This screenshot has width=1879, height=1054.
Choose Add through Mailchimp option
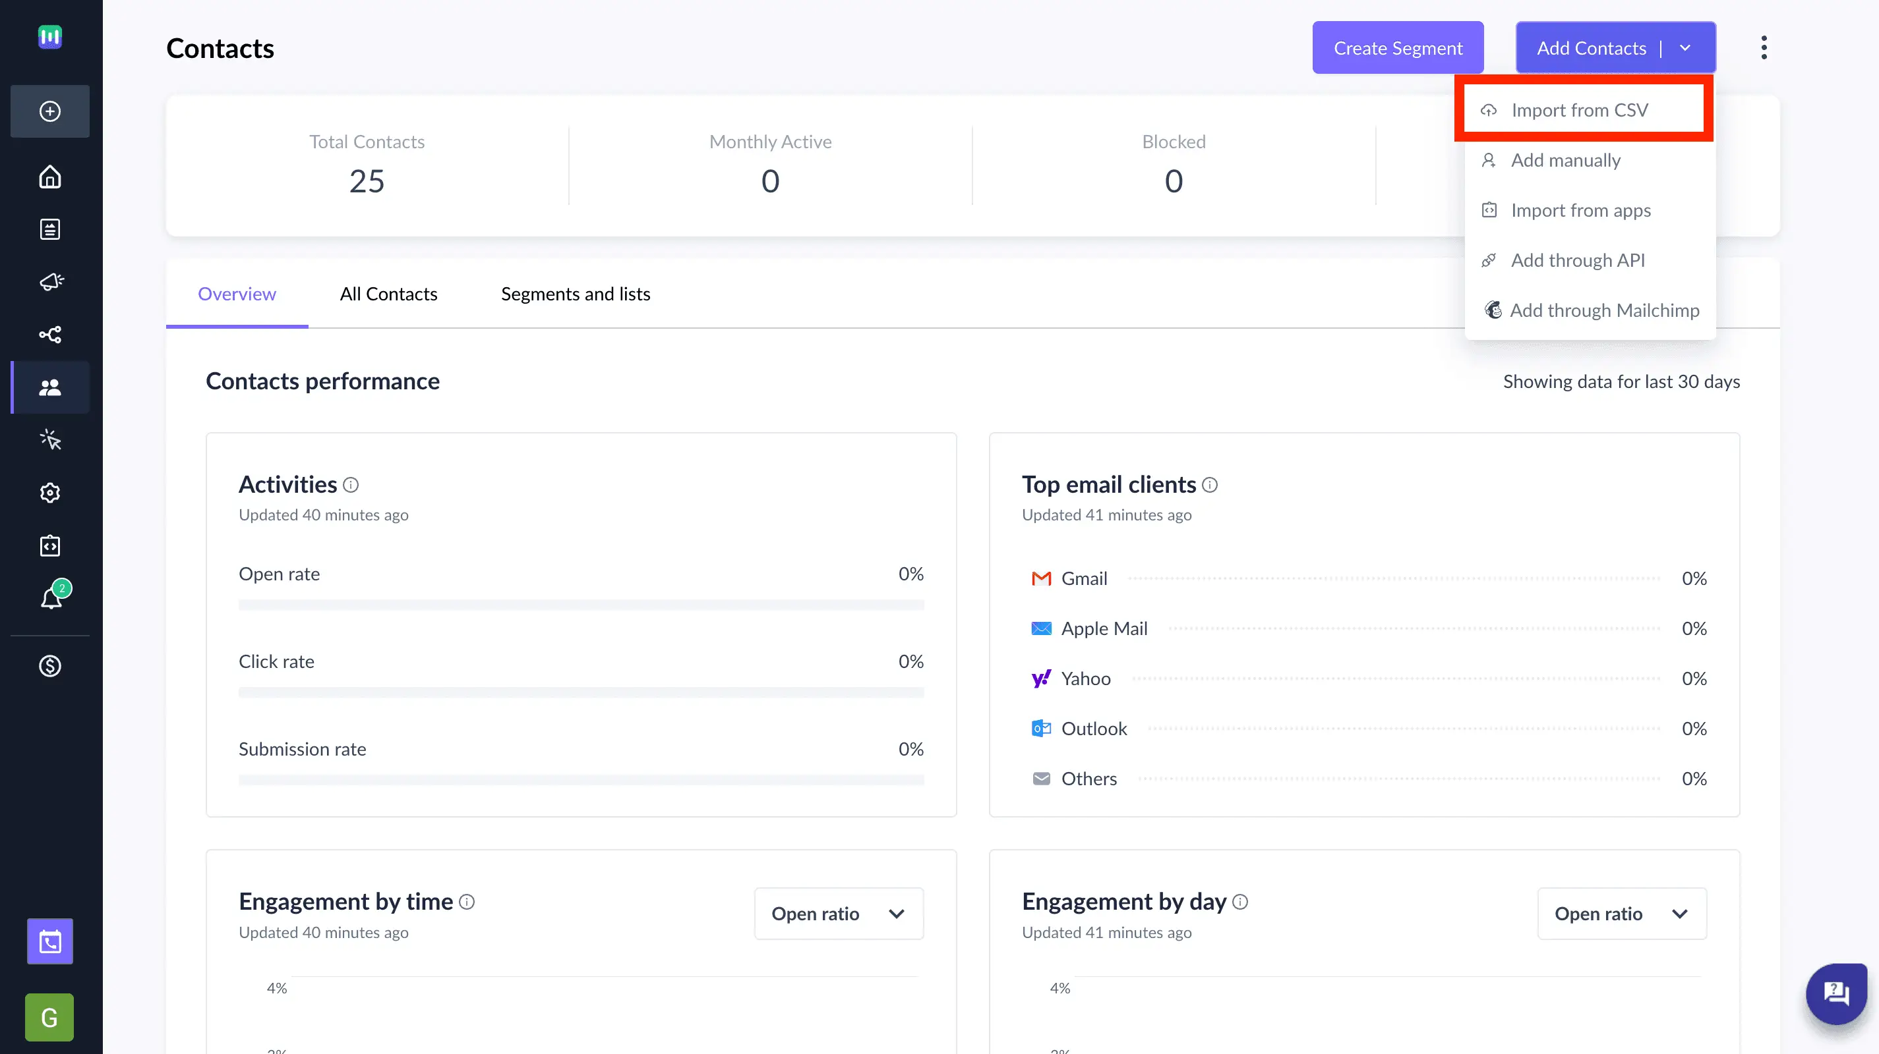point(1605,310)
